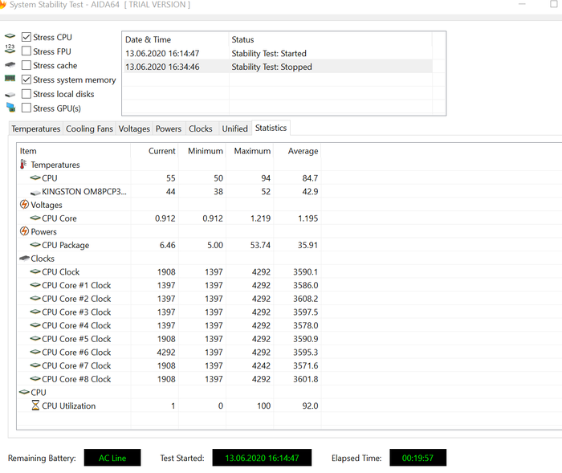Click the Status log column header
This screenshot has width=562, height=473.
pyautogui.click(x=331, y=39)
